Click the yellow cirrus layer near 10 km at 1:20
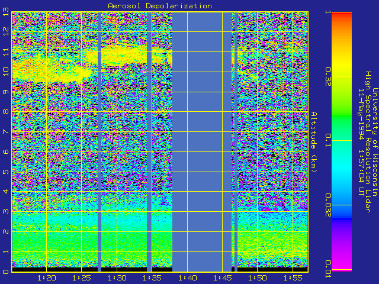Screen dimensions: 379x284 coord(46,71)
